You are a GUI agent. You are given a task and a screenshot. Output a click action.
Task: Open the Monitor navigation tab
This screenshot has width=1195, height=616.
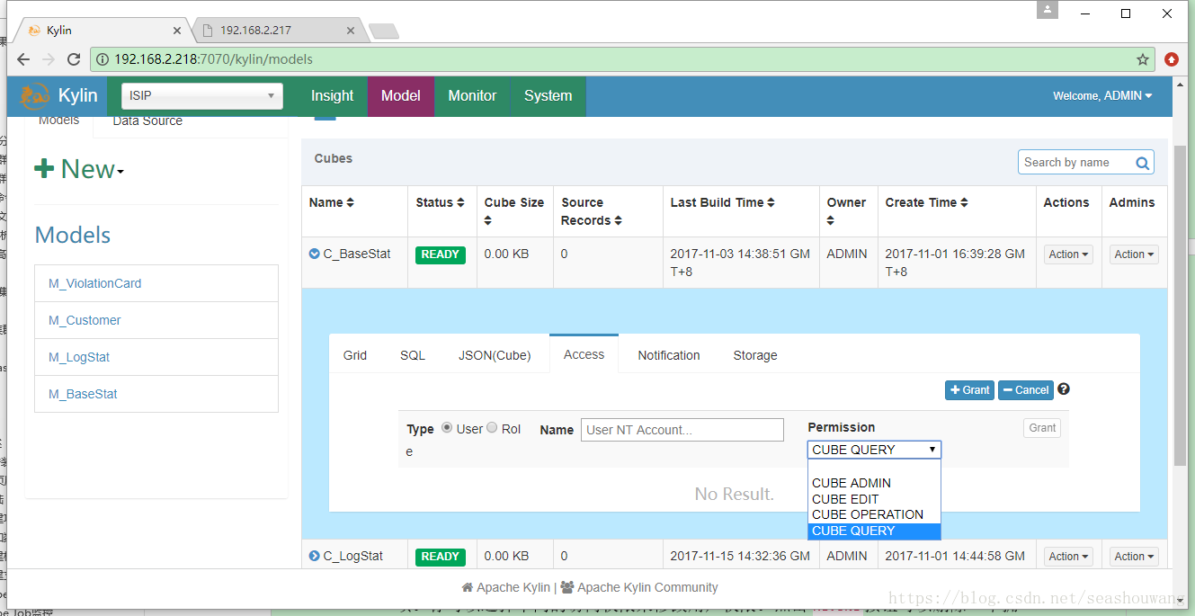coord(472,96)
